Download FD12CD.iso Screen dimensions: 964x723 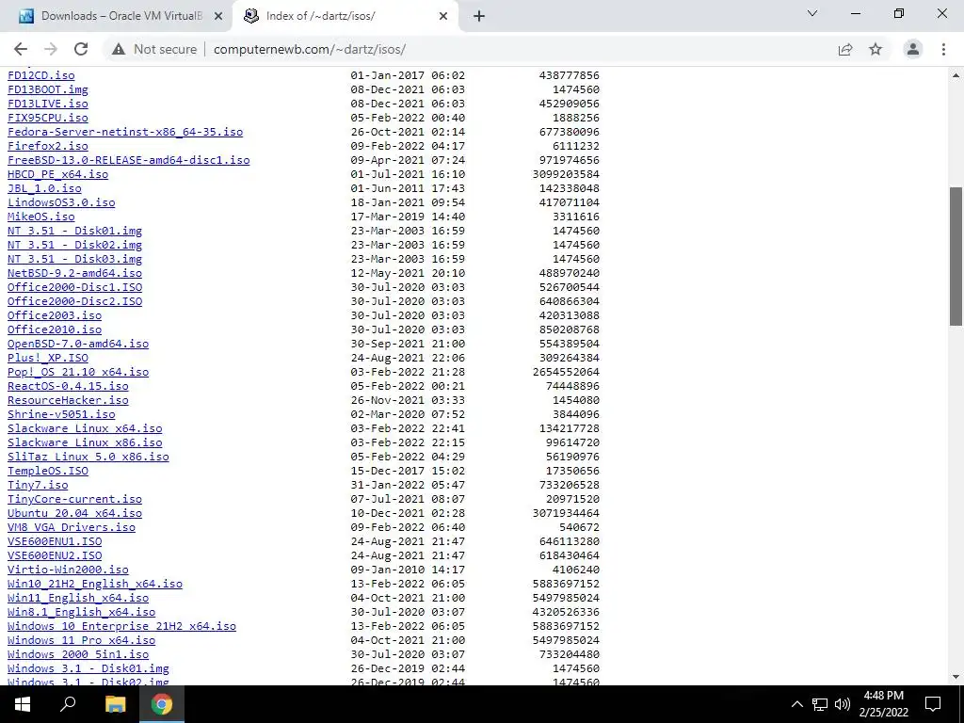click(41, 75)
